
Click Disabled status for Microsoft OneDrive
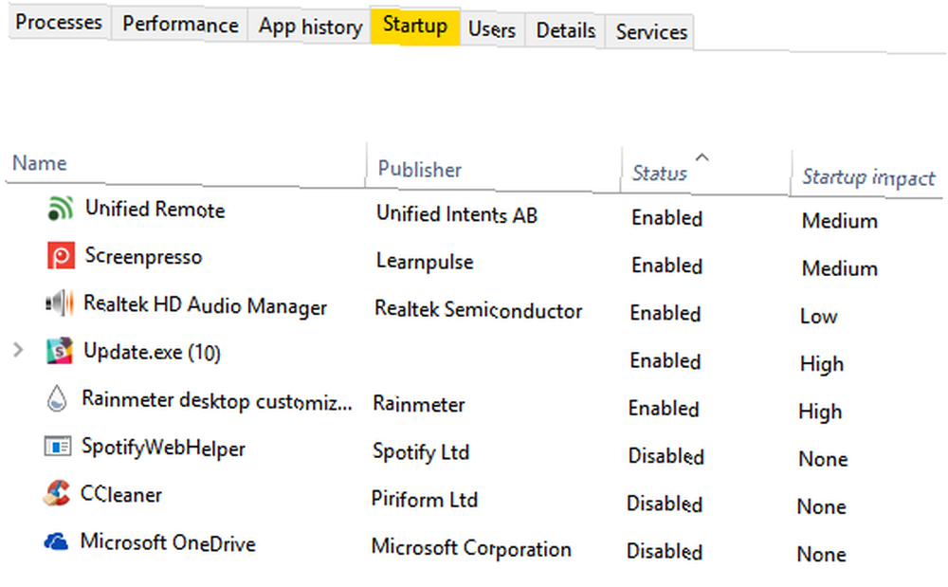[664, 552]
